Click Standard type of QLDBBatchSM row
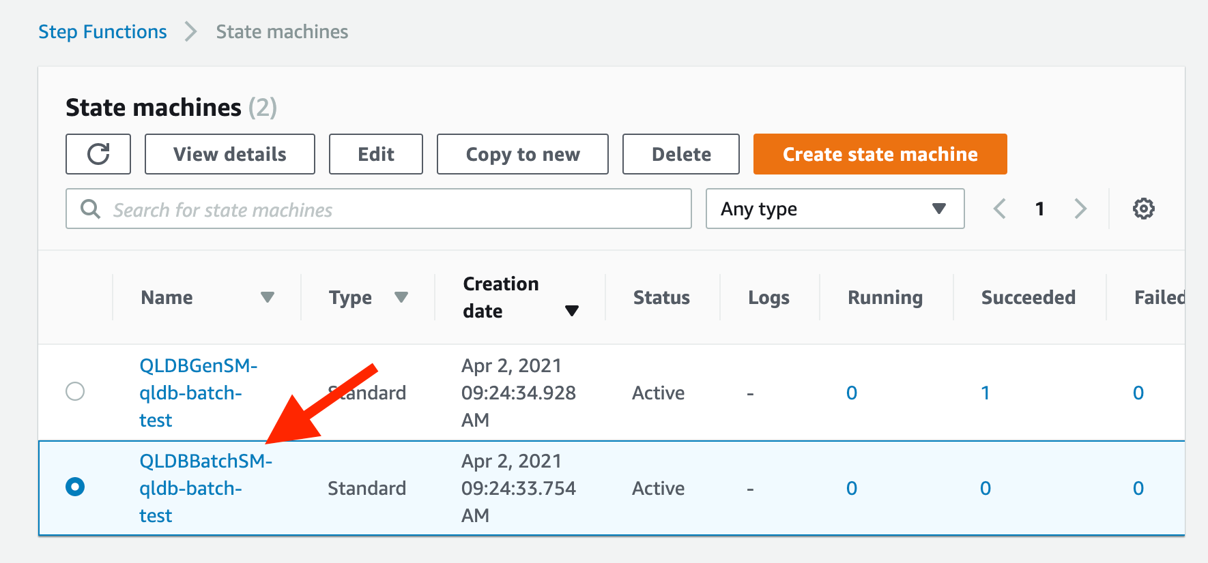This screenshot has height=563, width=1208. pyautogui.click(x=366, y=488)
